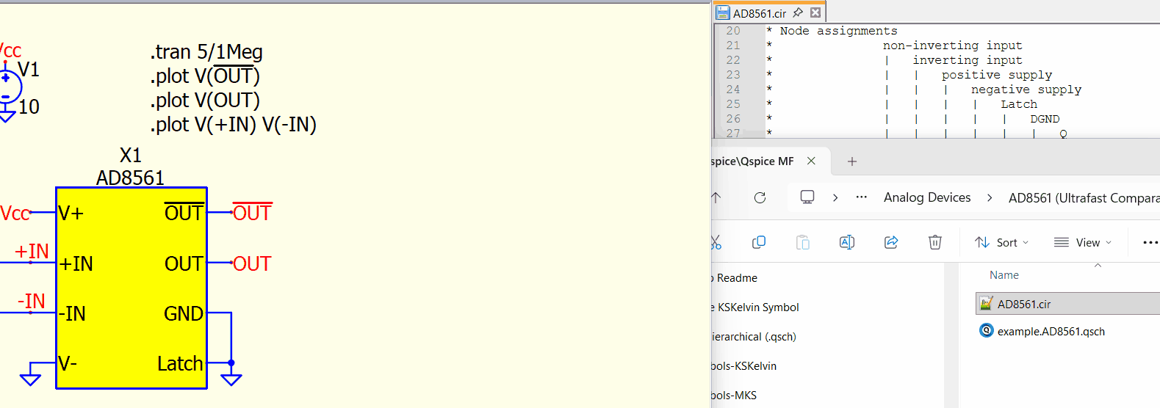This screenshot has height=408, width=1160.
Task: Close the AD8561.cir editor tab
Action: 815,12
